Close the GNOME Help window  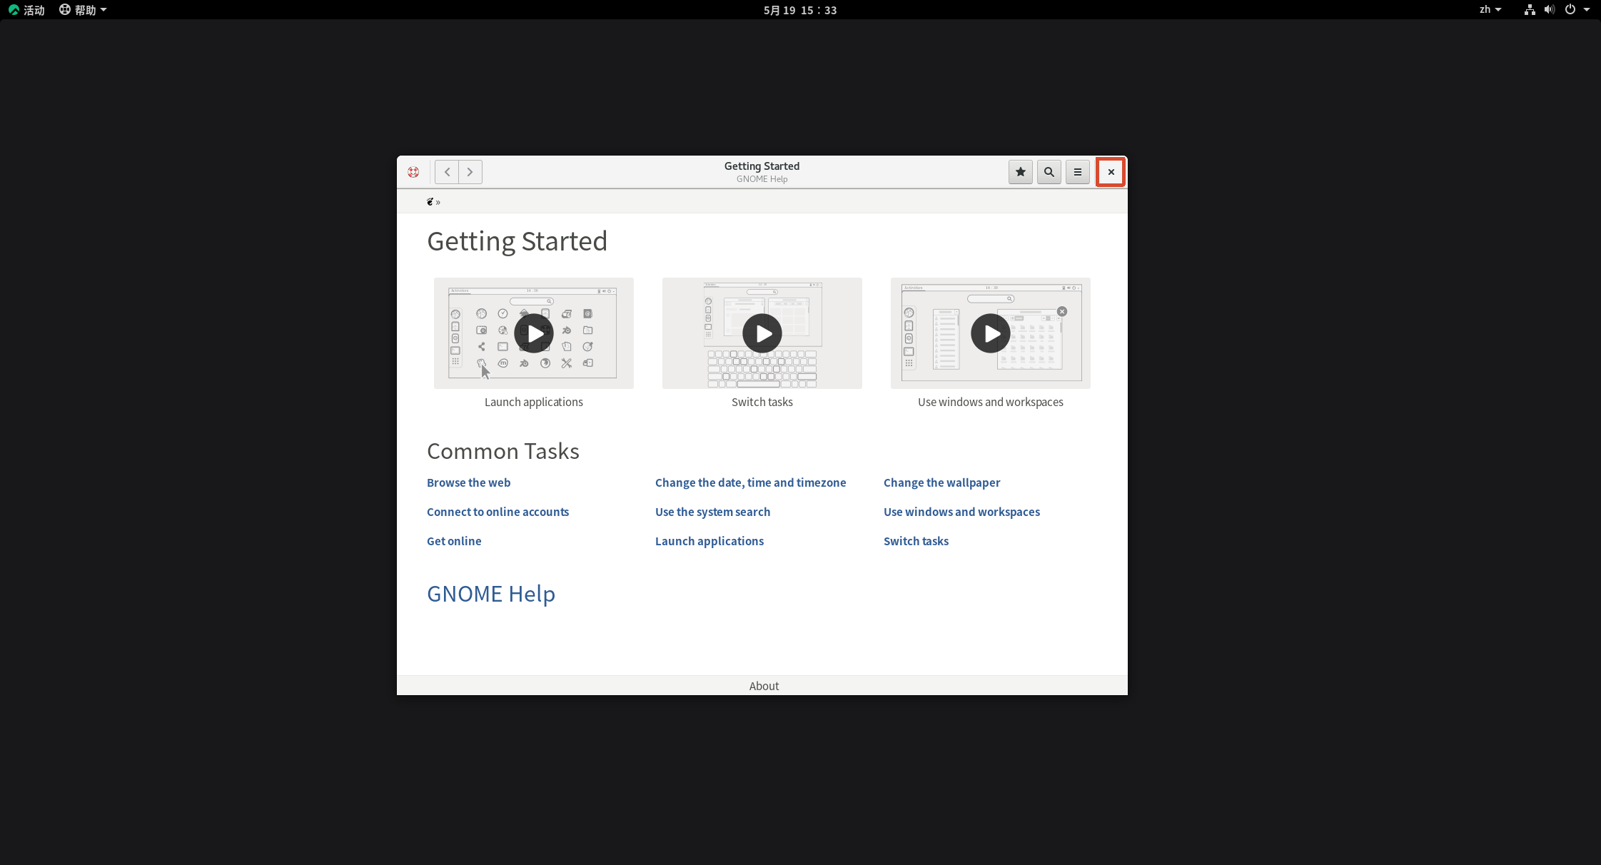pyautogui.click(x=1111, y=172)
